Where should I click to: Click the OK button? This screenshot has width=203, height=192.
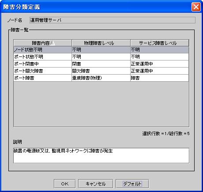point(65,184)
